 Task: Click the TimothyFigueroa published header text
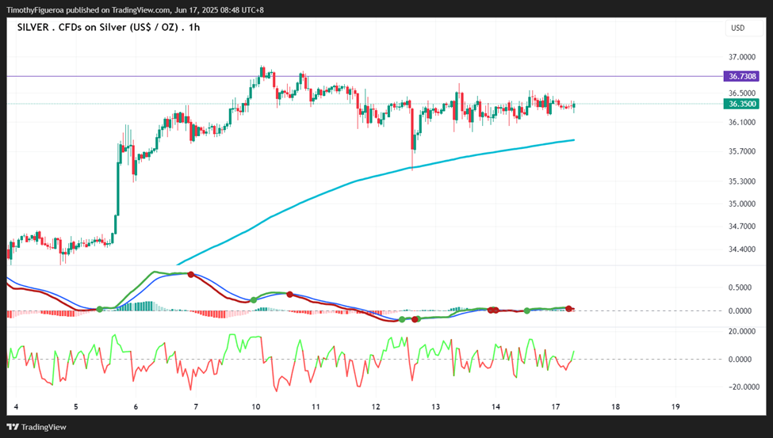[135, 10]
